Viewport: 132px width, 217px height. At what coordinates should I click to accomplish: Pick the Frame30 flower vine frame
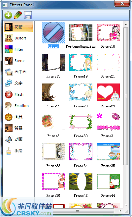(81, 122)
